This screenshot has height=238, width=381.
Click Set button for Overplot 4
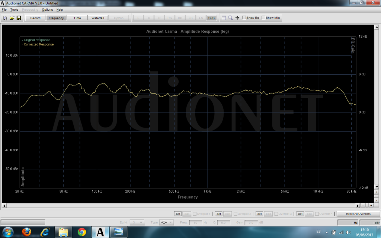[x=300, y=214]
